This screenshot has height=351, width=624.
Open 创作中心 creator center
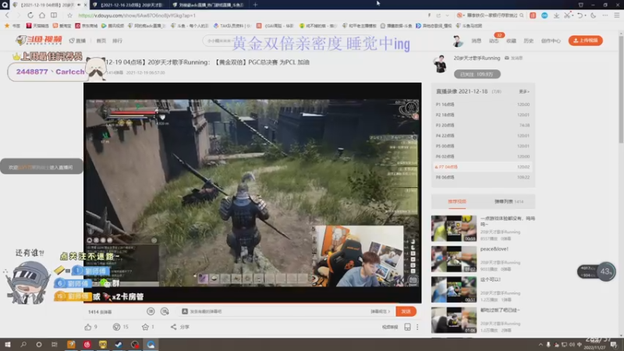point(551,41)
